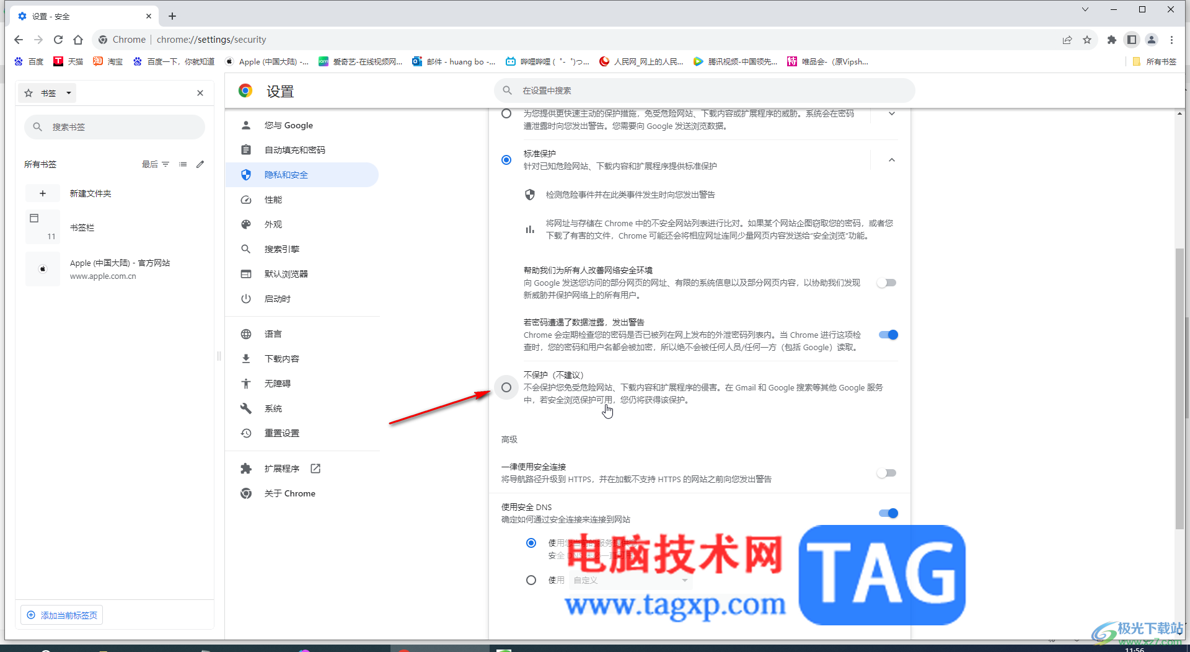Toggle 一律使用安全连接 switch
The height and width of the screenshot is (652, 1190).
(887, 473)
